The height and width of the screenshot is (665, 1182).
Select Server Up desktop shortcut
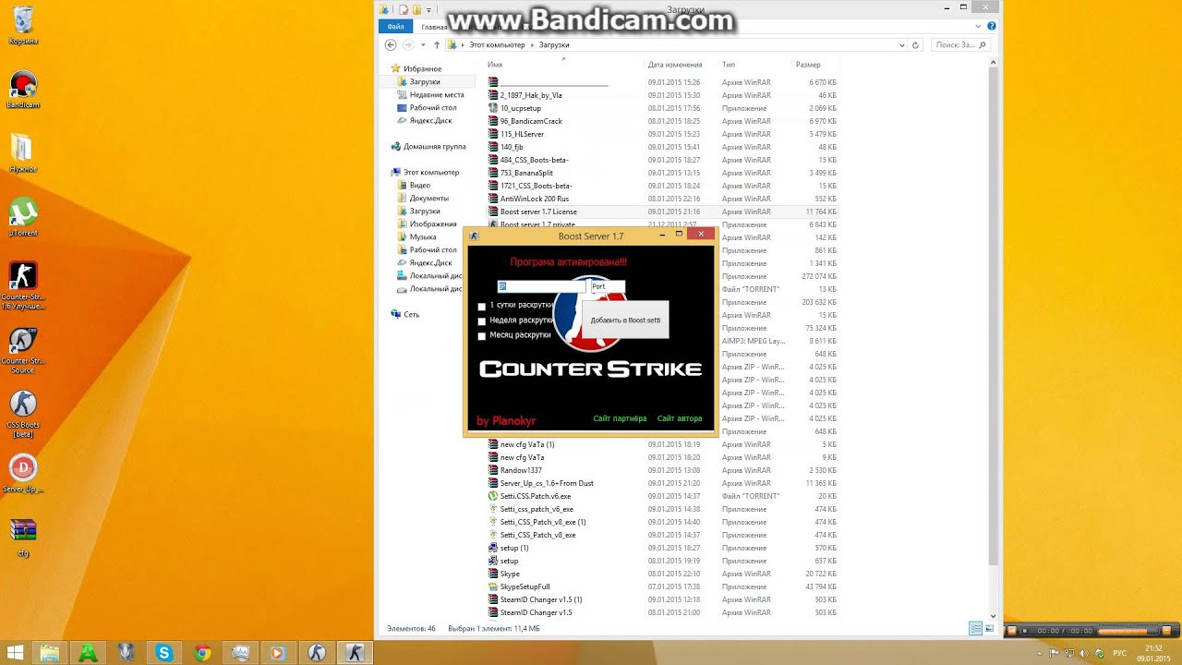click(x=23, y=474)
